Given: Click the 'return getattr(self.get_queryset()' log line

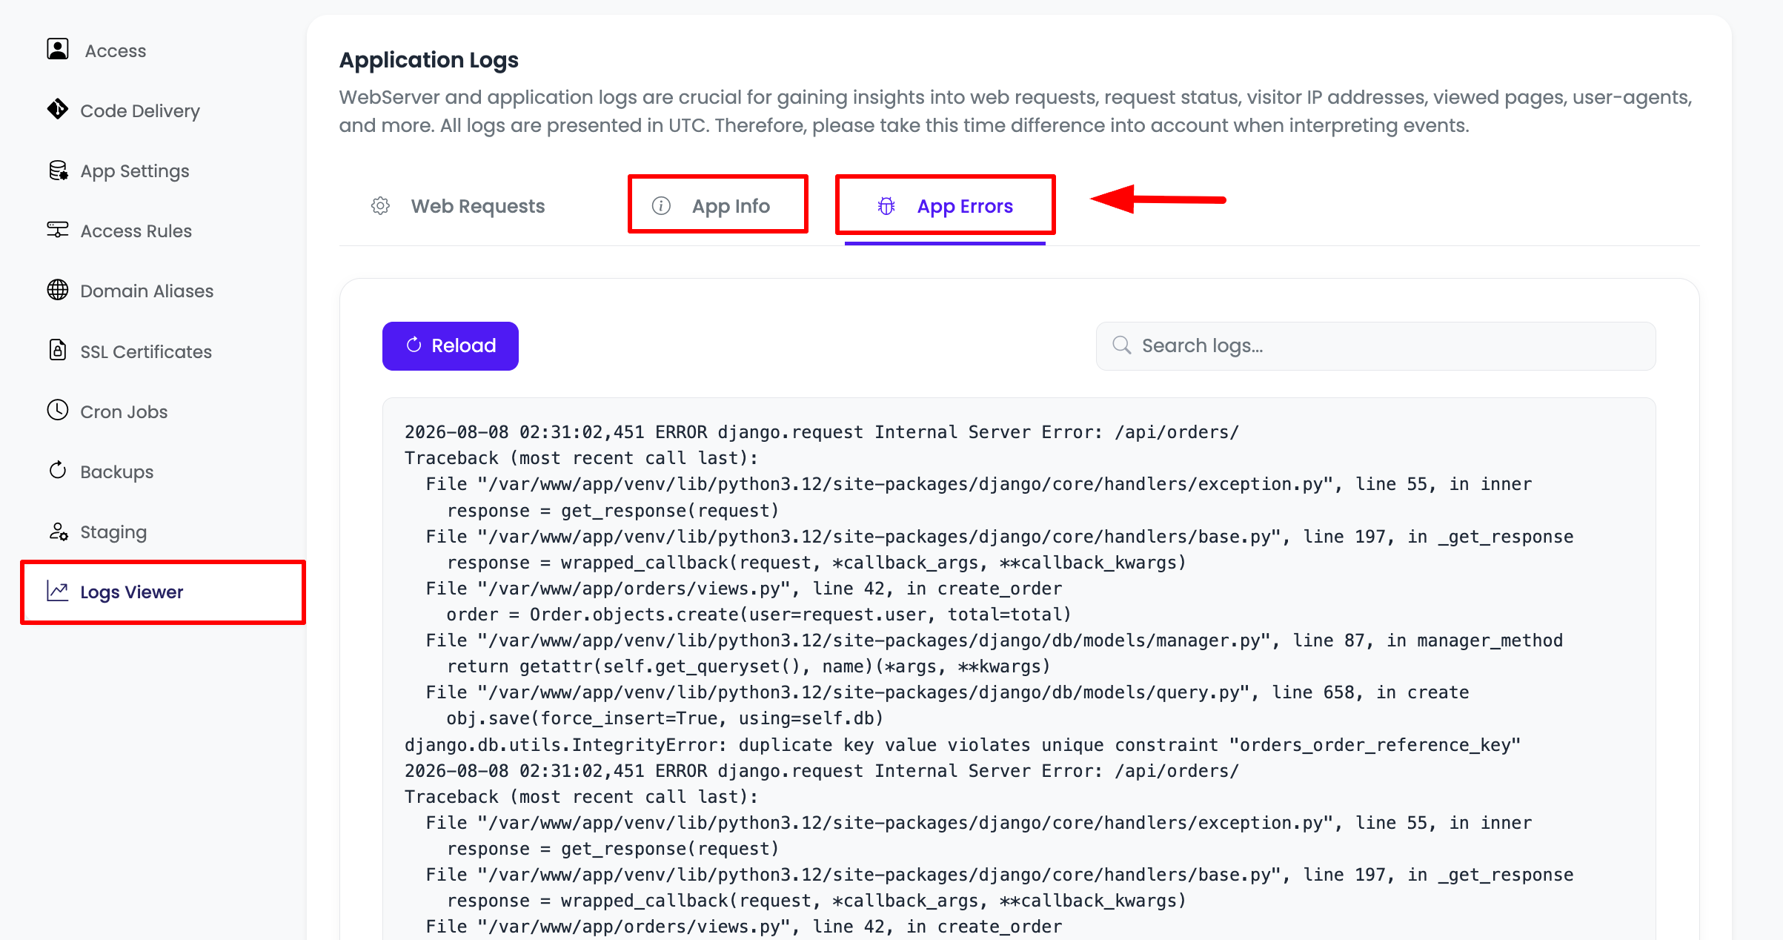Looking at the screenshot, I should click(748, 666).
